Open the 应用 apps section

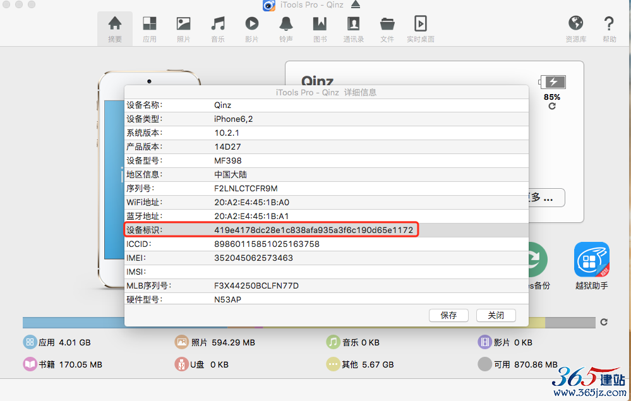click(x=149, y=29)
